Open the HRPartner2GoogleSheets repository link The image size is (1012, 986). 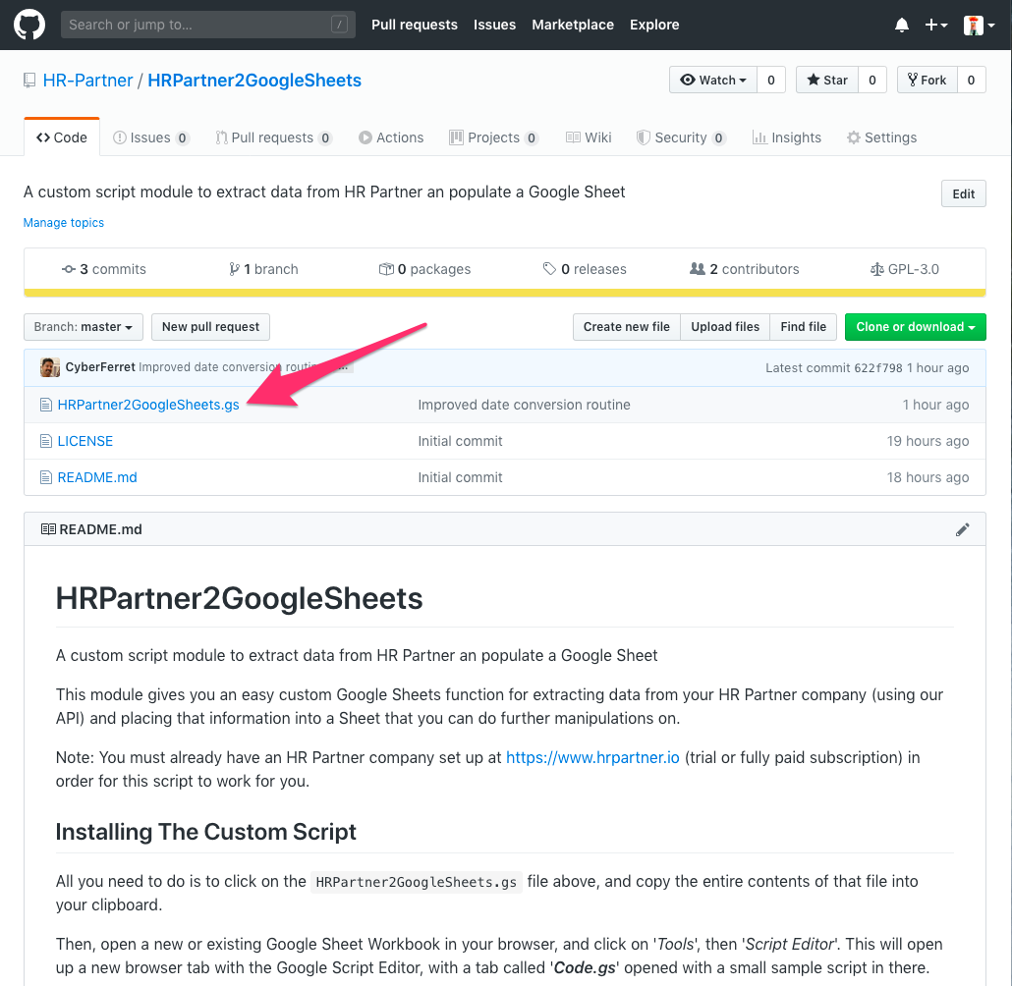click(x=254, y=80)
